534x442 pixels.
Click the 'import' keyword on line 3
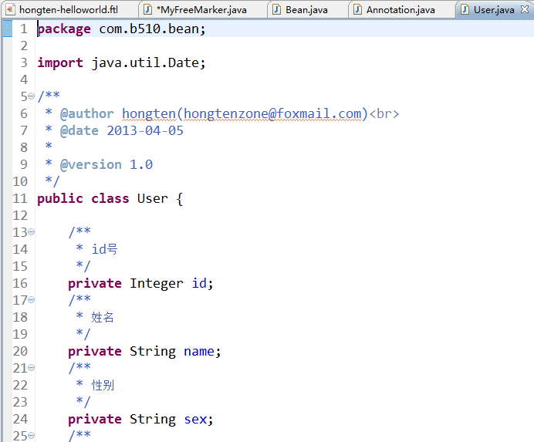click(x=60, y=62)
